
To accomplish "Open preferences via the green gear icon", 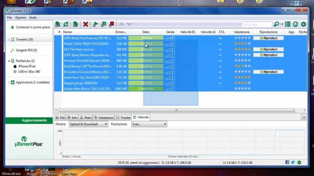I will [304, 24].
